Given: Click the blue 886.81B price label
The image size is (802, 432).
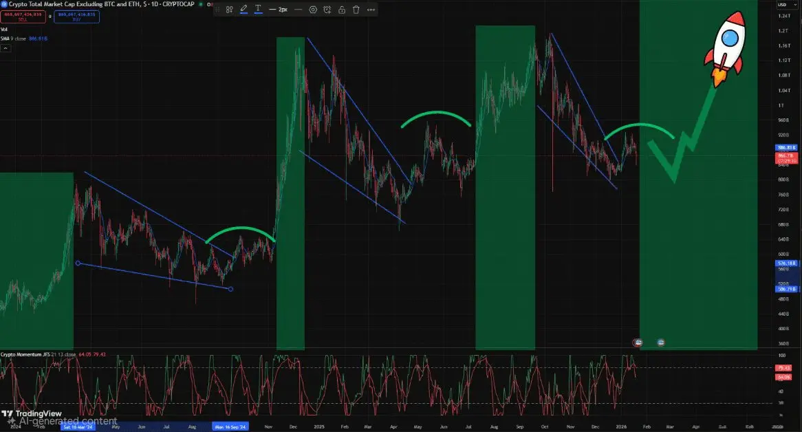Looking at the screenshot, I should click(787, 148).
